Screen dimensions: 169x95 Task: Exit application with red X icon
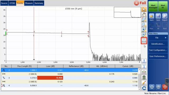pos(165,87)
